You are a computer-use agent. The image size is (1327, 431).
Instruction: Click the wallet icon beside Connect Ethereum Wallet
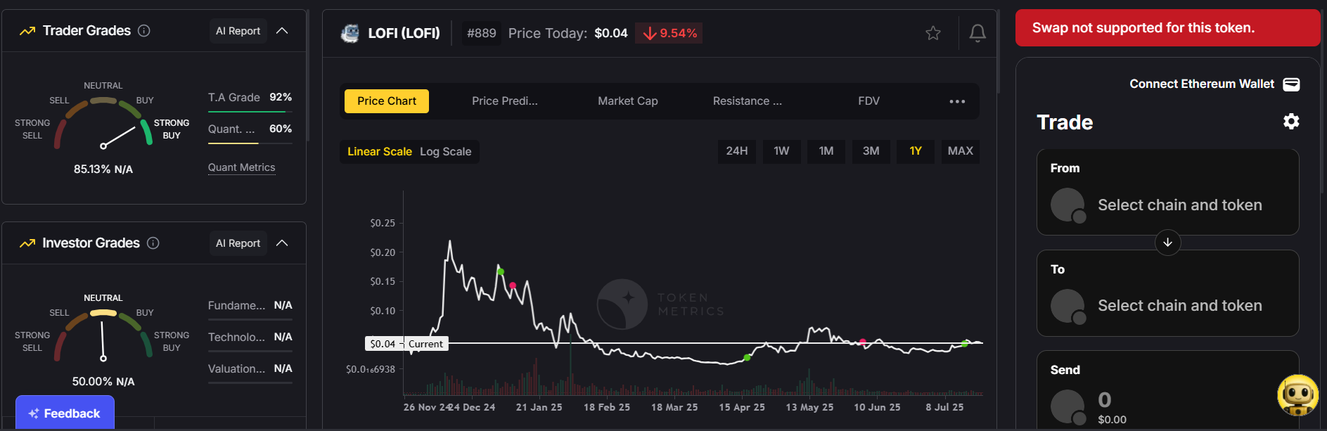click(x=1291, y=84)
